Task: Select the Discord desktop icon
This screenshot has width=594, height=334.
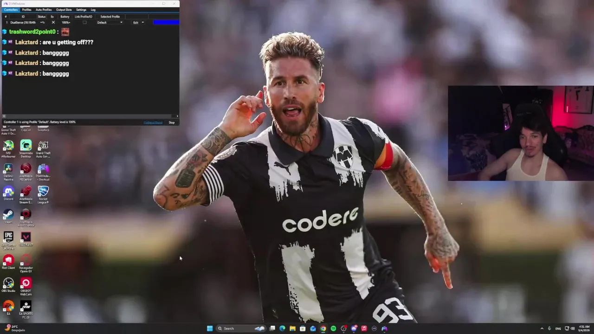Action: pos(8,194)
